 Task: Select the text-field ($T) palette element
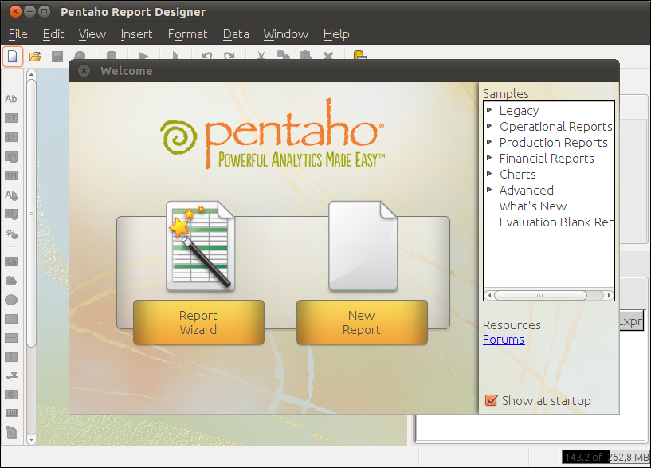[x=11, y=118]
